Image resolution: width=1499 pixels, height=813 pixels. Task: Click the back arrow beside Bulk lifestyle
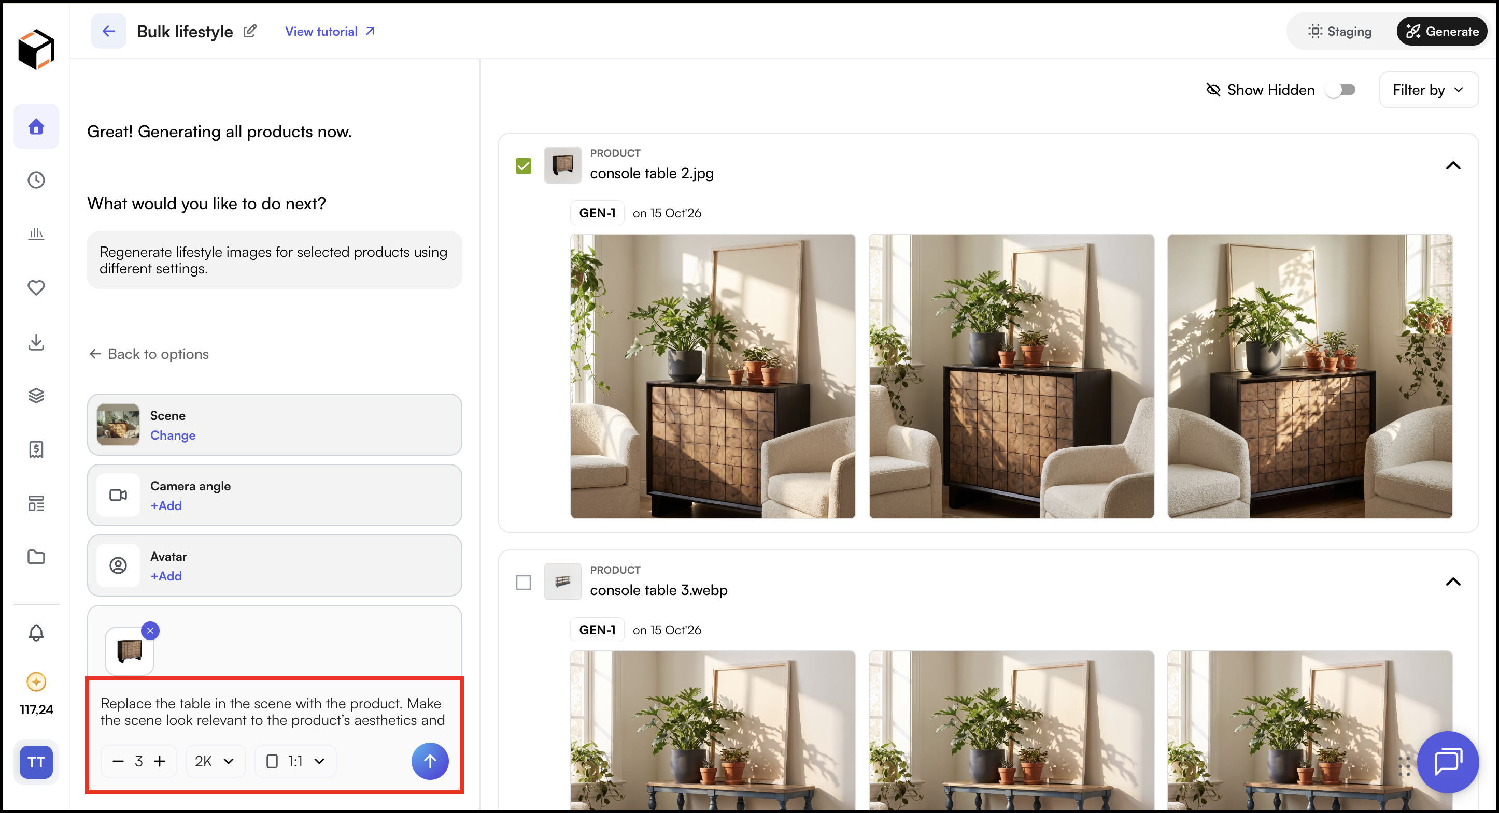click(108, 32)
